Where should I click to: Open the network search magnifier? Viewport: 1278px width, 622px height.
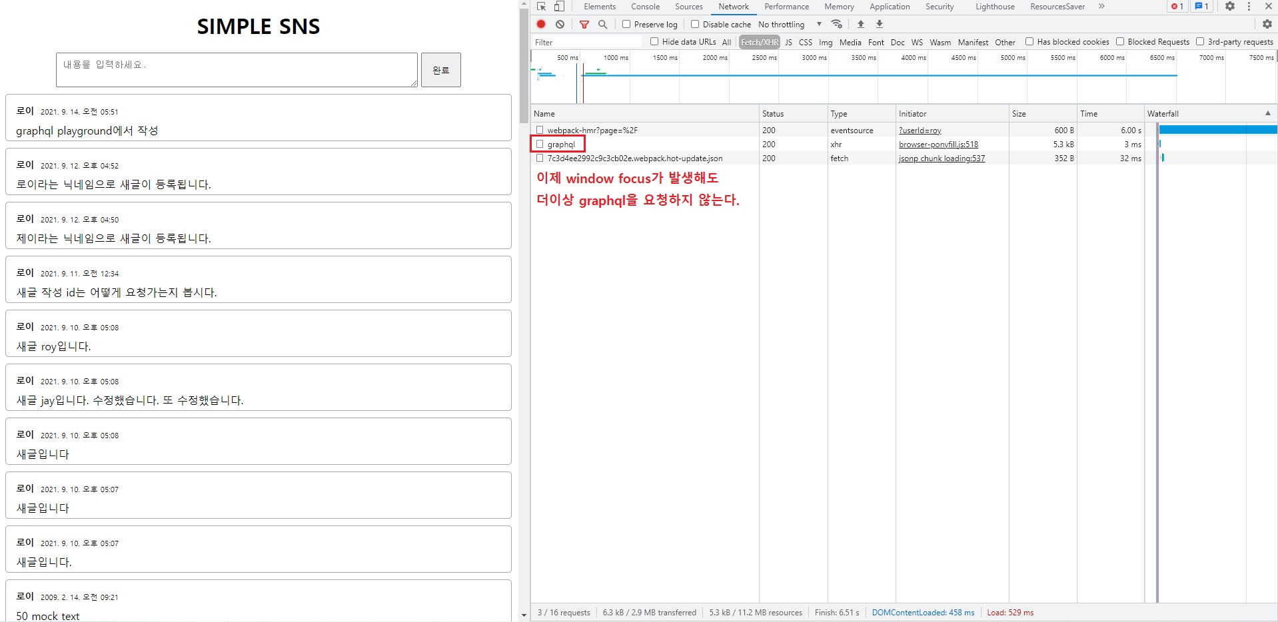click(602, 25)
